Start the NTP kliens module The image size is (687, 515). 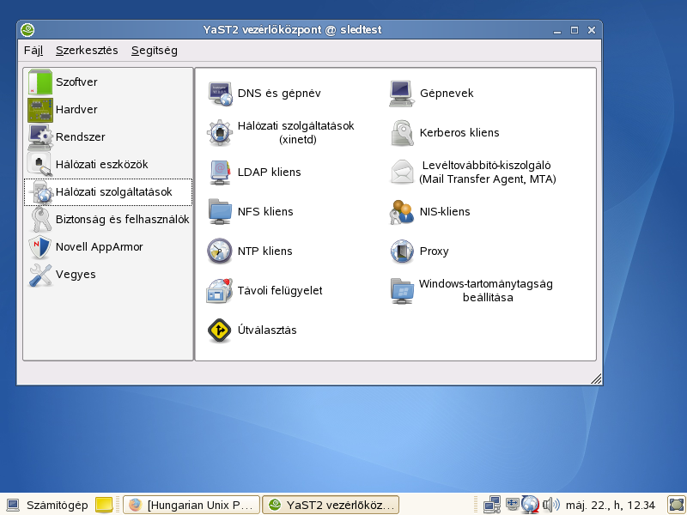pyautogui.click(x=250, y=251)
